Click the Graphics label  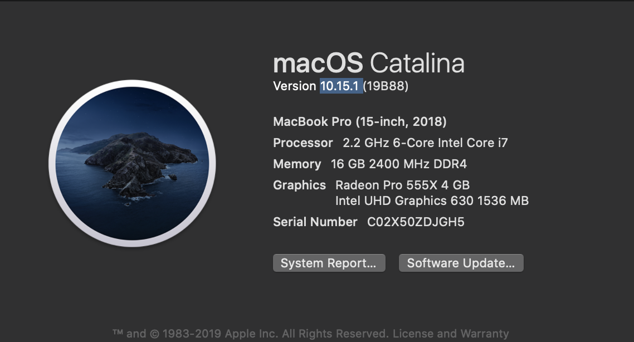pos(300,185)
